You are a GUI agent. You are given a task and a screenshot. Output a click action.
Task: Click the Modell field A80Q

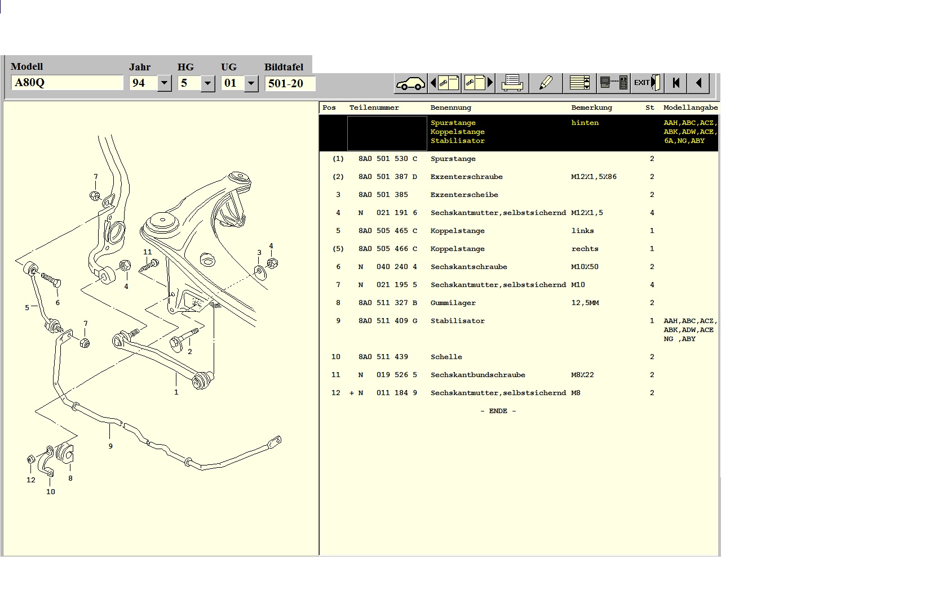click(x=67, y=83)
